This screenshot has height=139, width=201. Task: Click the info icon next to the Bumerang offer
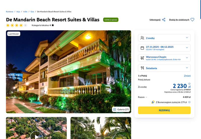pos(189,102)
